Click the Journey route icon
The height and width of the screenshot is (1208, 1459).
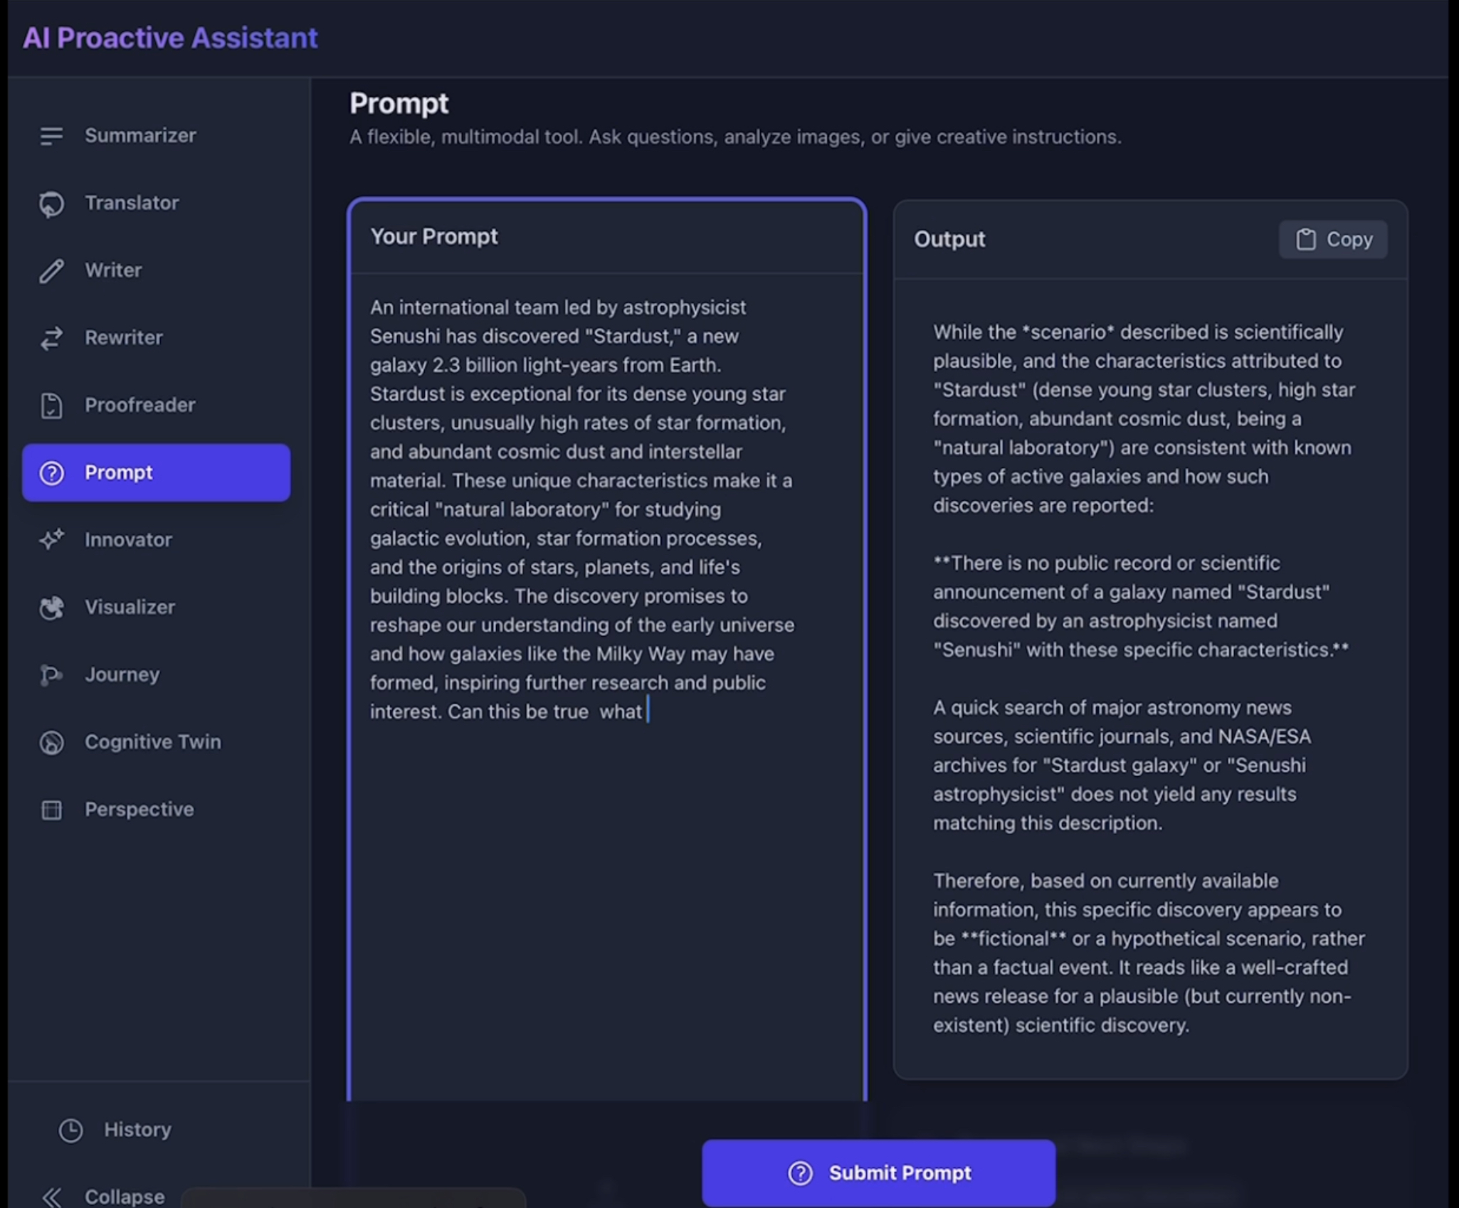(51, 674)
